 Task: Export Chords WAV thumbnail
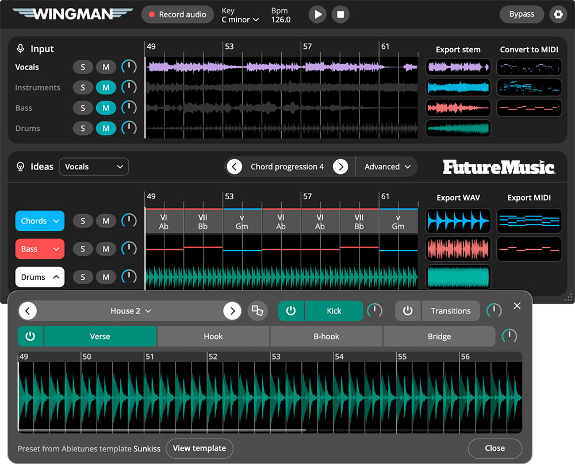[458, 221]
